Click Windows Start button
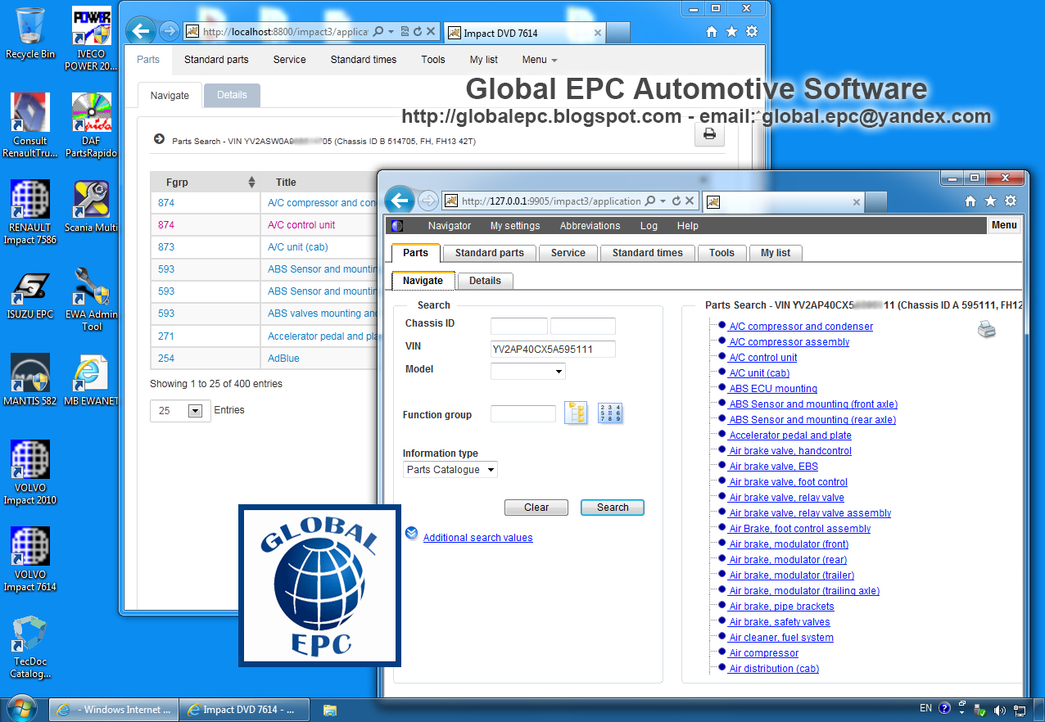 coord(21,709)
